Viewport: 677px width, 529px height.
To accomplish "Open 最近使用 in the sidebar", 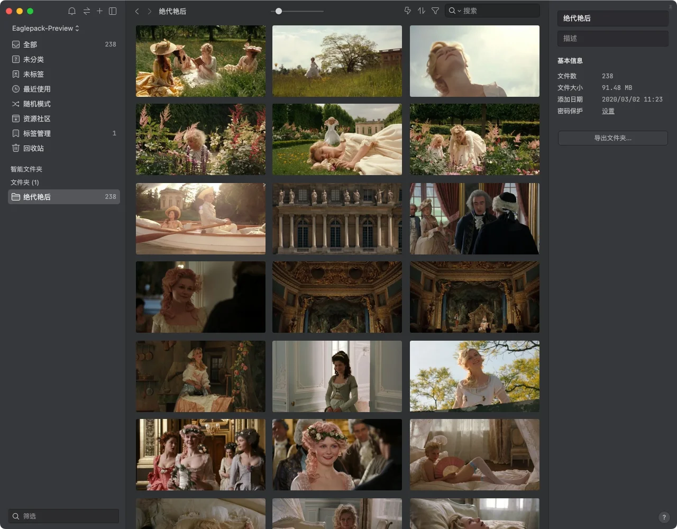I will click(x=64, y=89).
